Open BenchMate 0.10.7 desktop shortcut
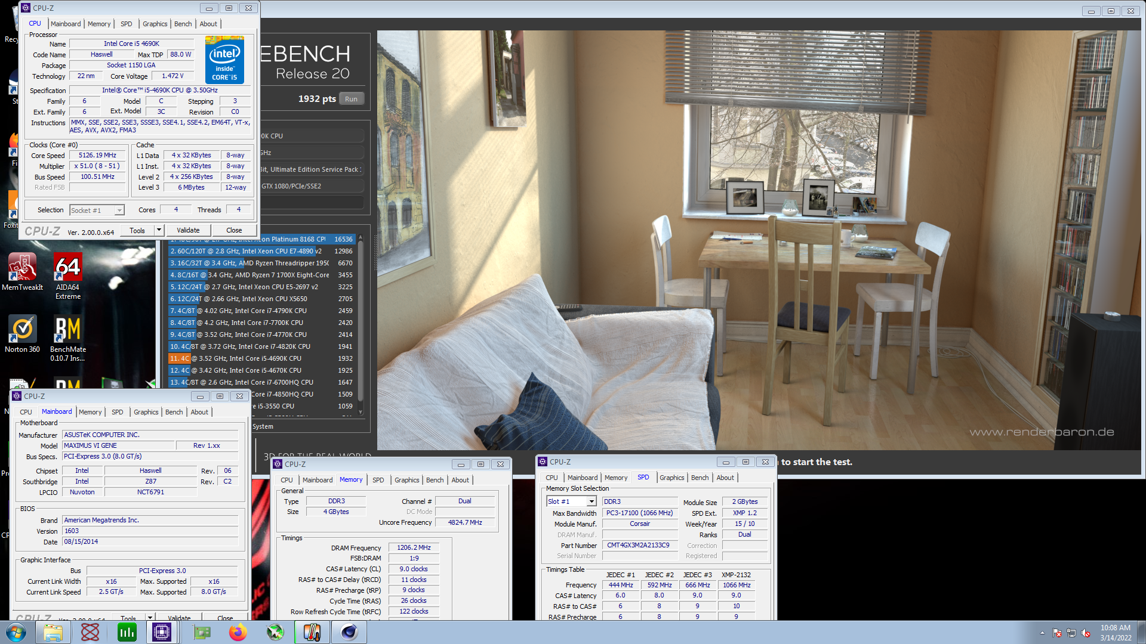The width and height of the screenshot is (1146, 644). 68,338
